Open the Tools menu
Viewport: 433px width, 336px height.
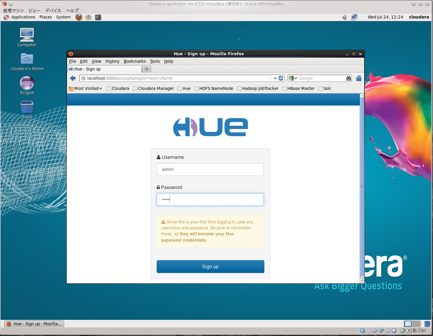click(x=155, y=61)
